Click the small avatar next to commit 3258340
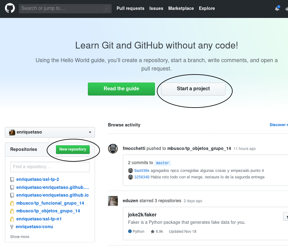The width and height of the screenshot is (288, 247). click(x=131, y=177)
